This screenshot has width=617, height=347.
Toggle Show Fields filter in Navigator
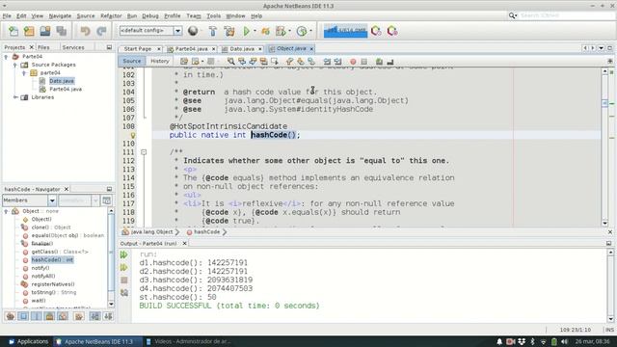23,316
